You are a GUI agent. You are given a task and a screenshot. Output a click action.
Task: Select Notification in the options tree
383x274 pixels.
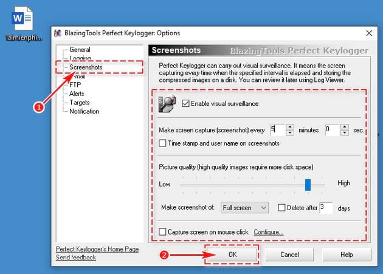(x=85, y=111)
